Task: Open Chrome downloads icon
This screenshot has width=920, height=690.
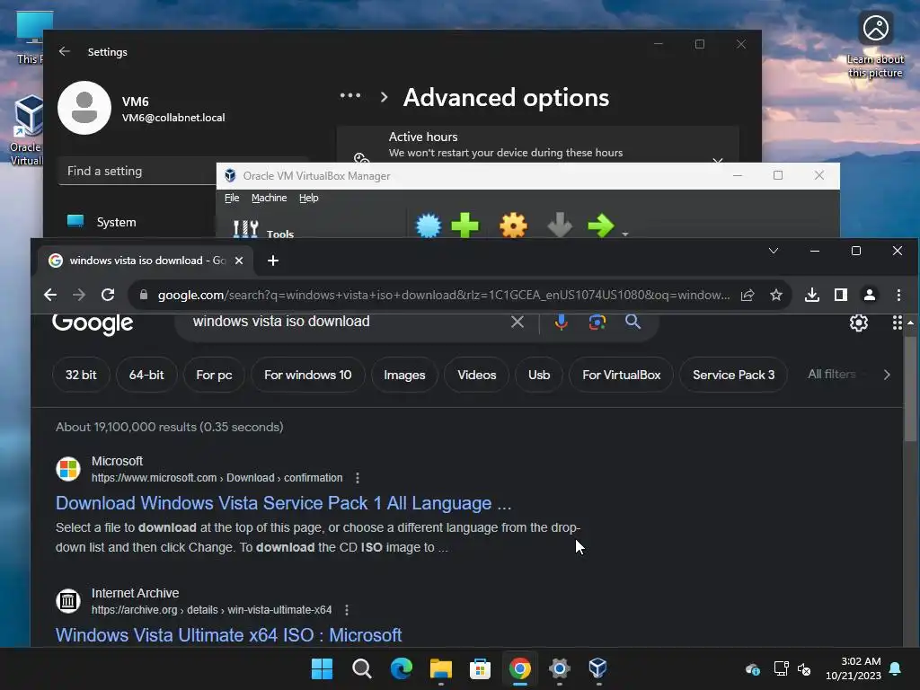Action: [x=812, y=295]
